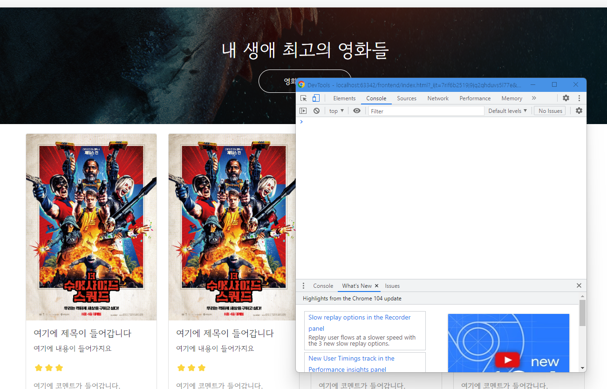Close the DevTools drawer panel
The width and height of the screenshot is (607, 389).
coord(579,286)
